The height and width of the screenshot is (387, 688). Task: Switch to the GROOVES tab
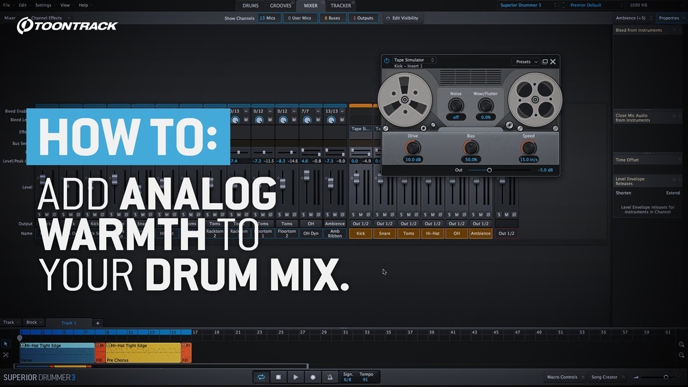(x=281, y=5)
